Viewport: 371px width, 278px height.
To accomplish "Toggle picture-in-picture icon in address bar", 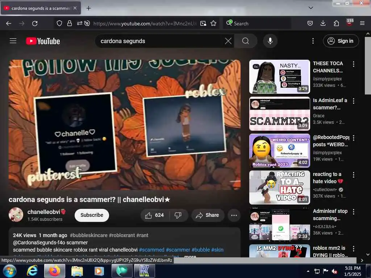I will pyautogui.click(x=203, y=23).
